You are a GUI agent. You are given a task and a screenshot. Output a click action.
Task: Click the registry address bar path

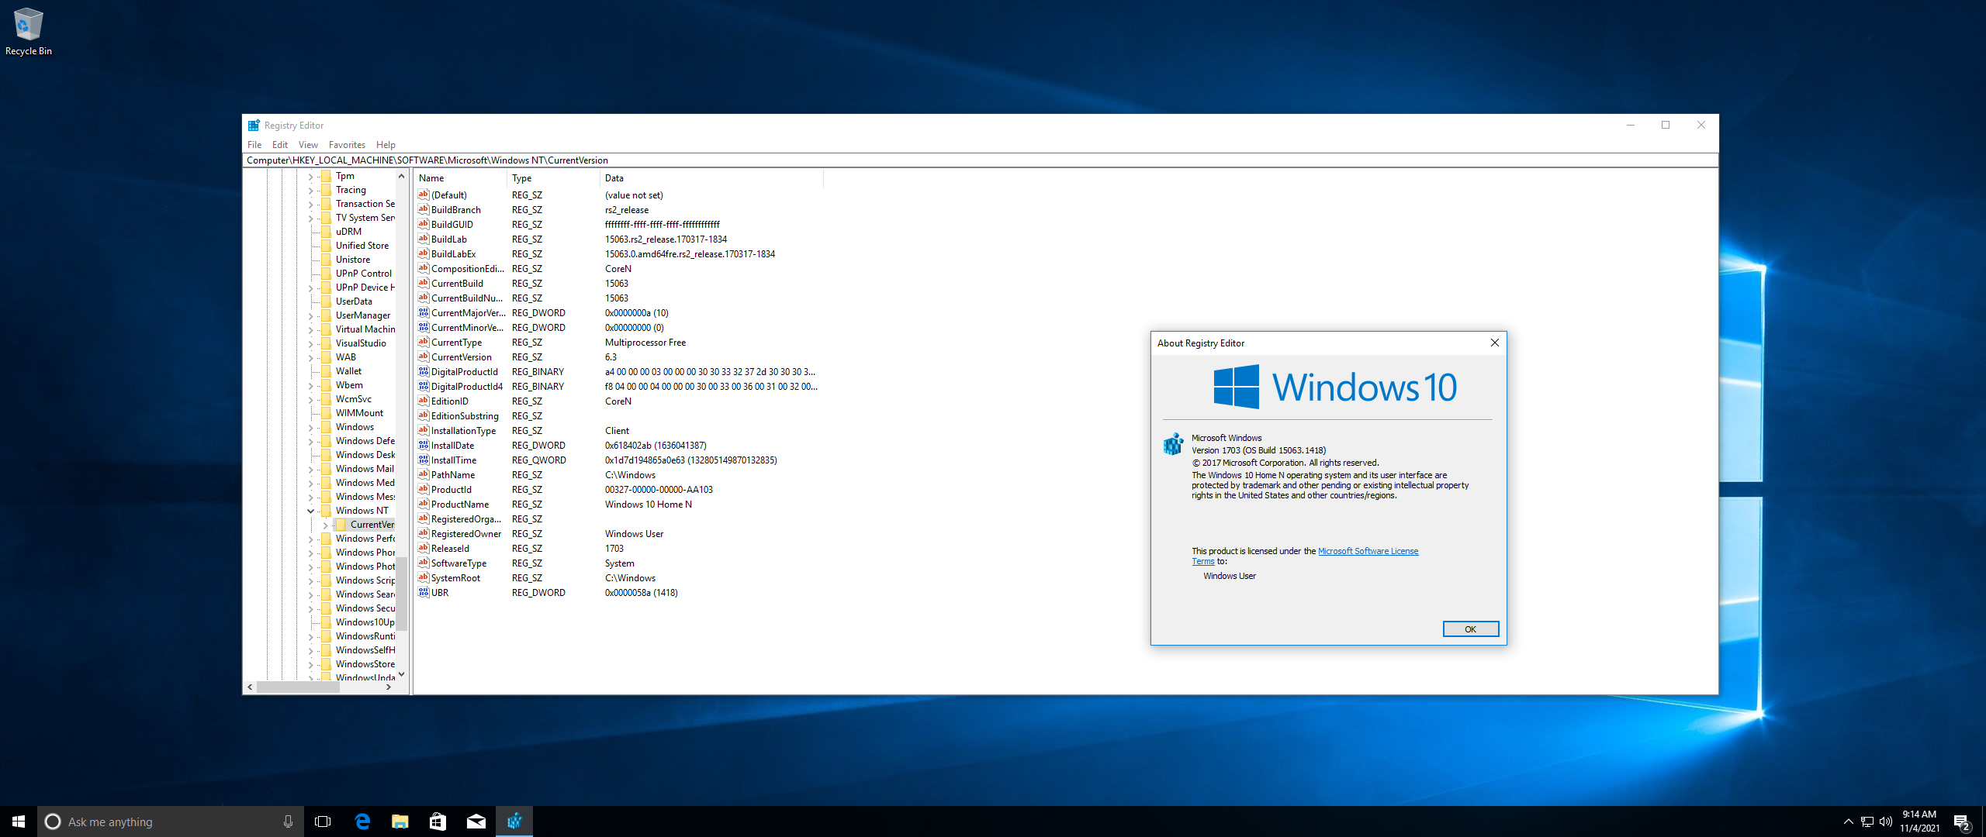click(981, 160)
